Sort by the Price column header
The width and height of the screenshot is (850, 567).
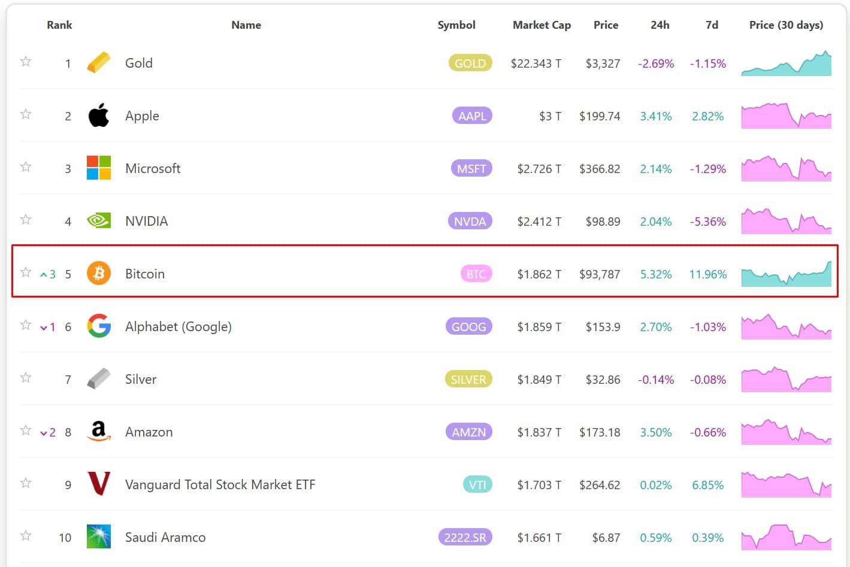pos(606,25)
